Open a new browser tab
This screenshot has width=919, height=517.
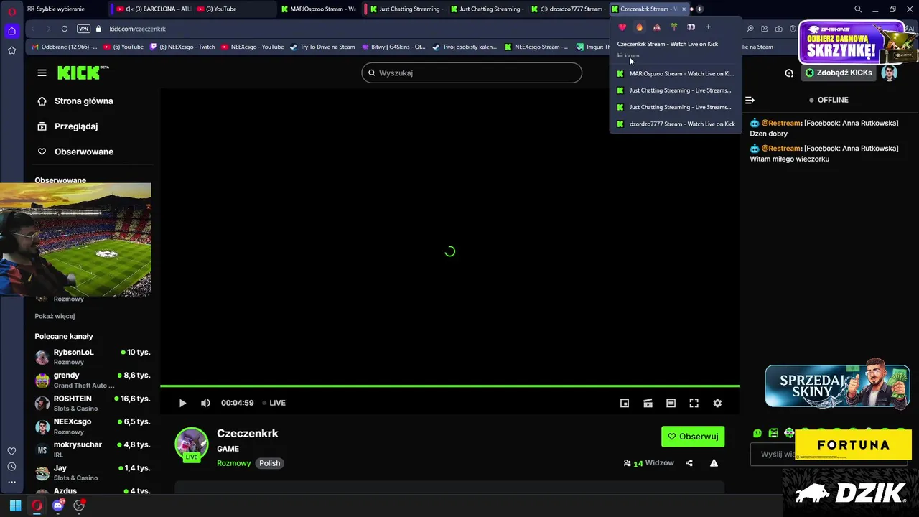coord(700,9)
